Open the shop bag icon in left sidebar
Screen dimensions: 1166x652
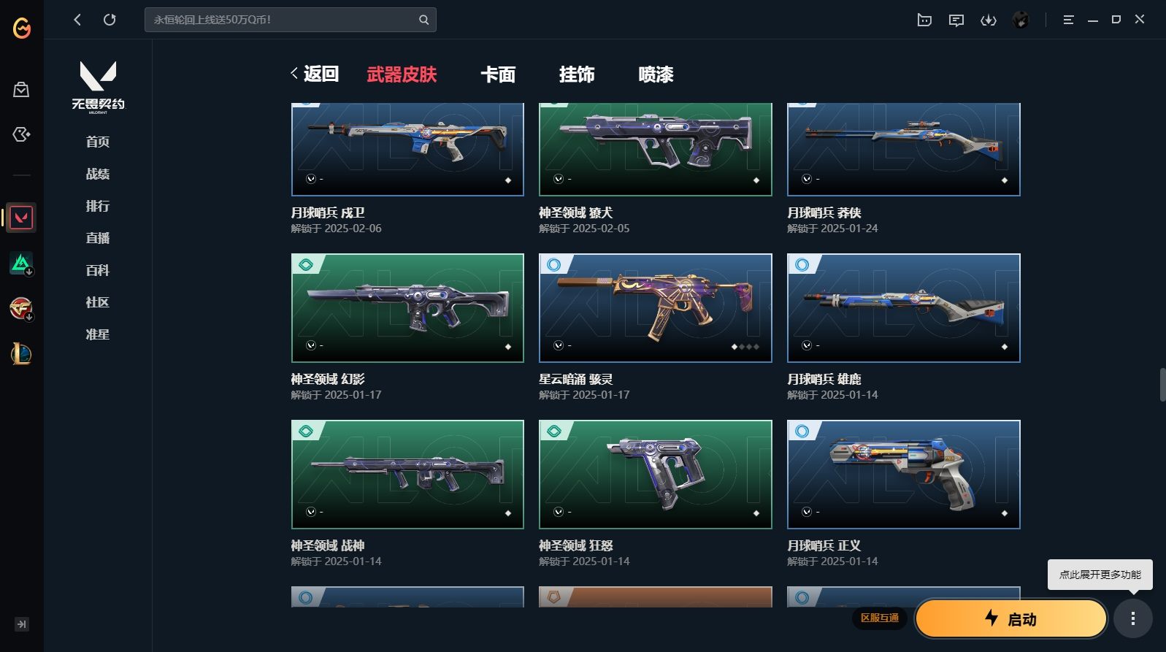[21, 90]
